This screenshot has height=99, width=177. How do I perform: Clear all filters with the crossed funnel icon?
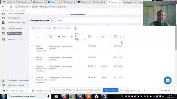75,28
